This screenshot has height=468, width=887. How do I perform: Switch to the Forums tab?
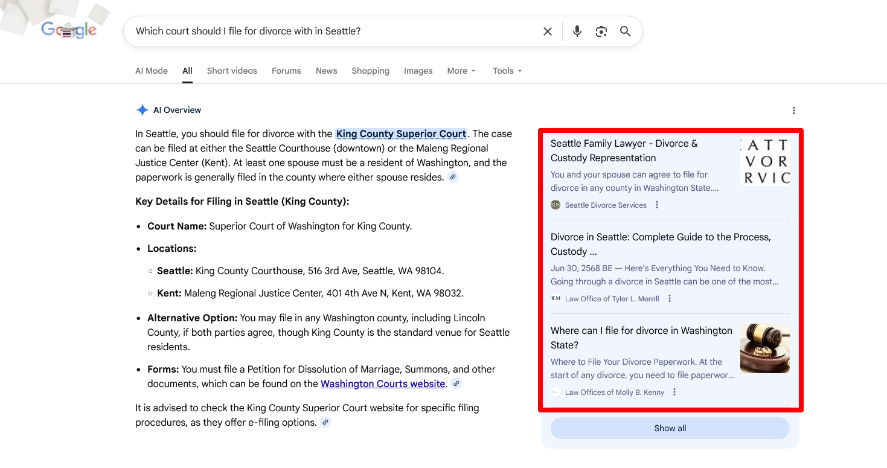coord(286,71)
